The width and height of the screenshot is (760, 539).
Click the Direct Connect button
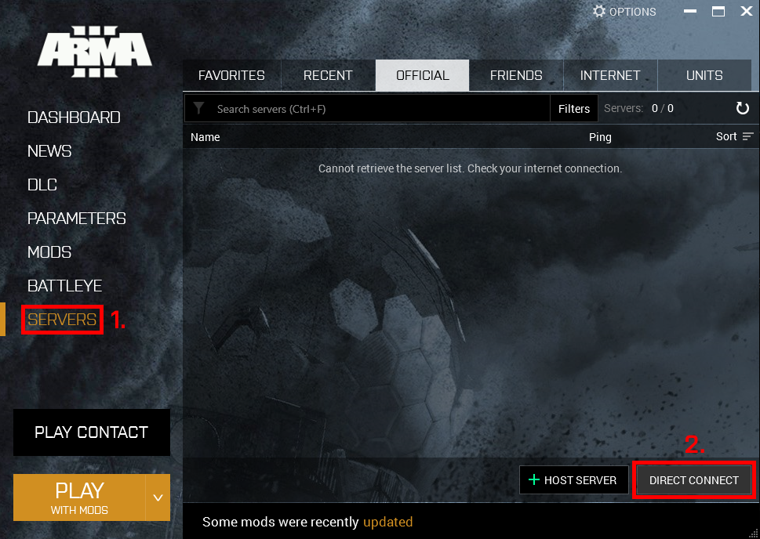pos(693,480)
